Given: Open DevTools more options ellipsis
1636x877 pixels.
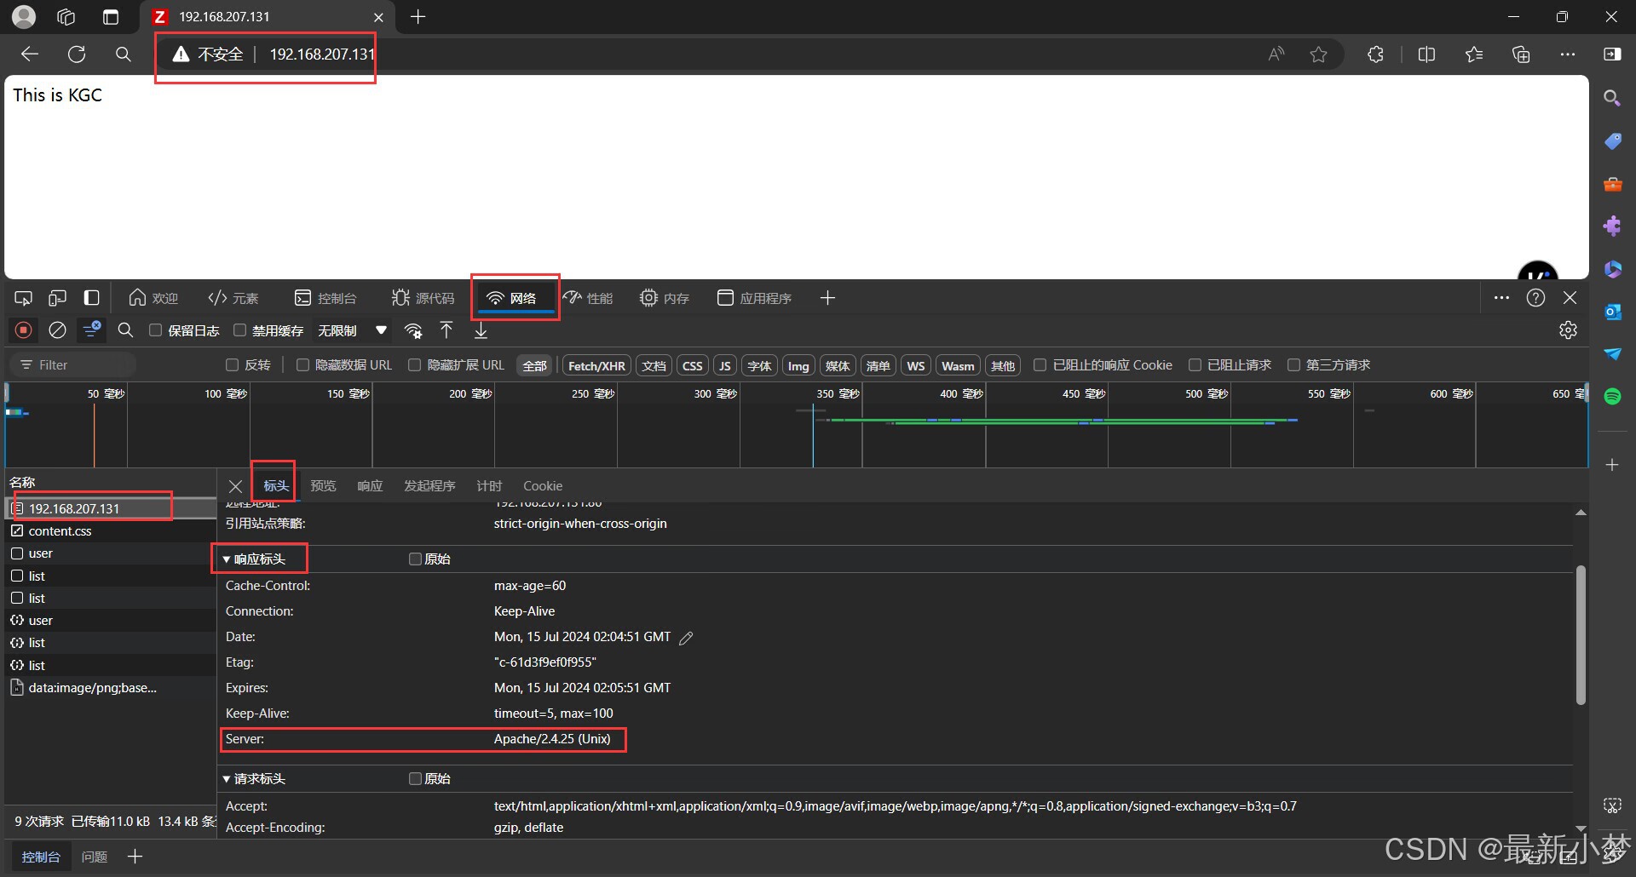Looking at the screenshot, I should 1501,298.
